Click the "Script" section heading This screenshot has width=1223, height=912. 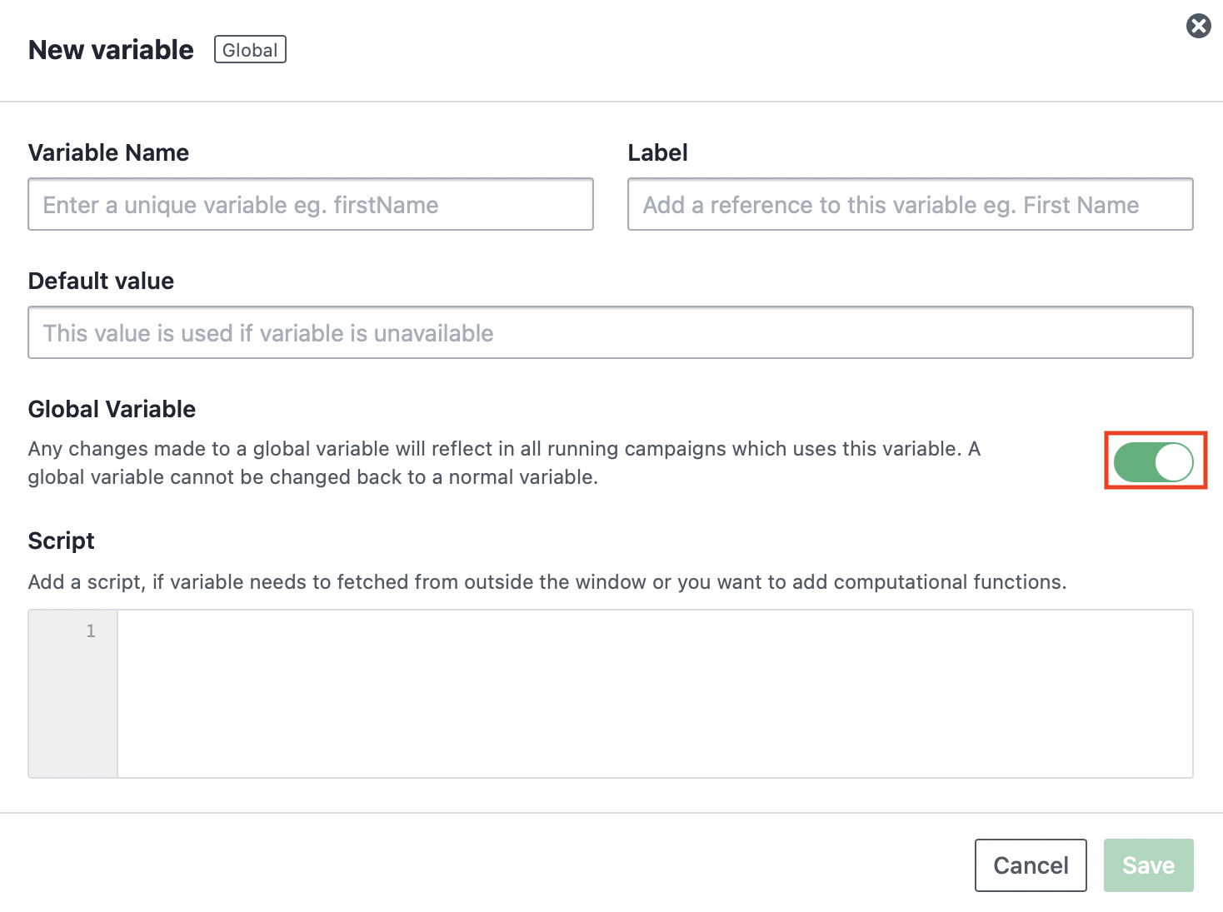tap(62, 541)
